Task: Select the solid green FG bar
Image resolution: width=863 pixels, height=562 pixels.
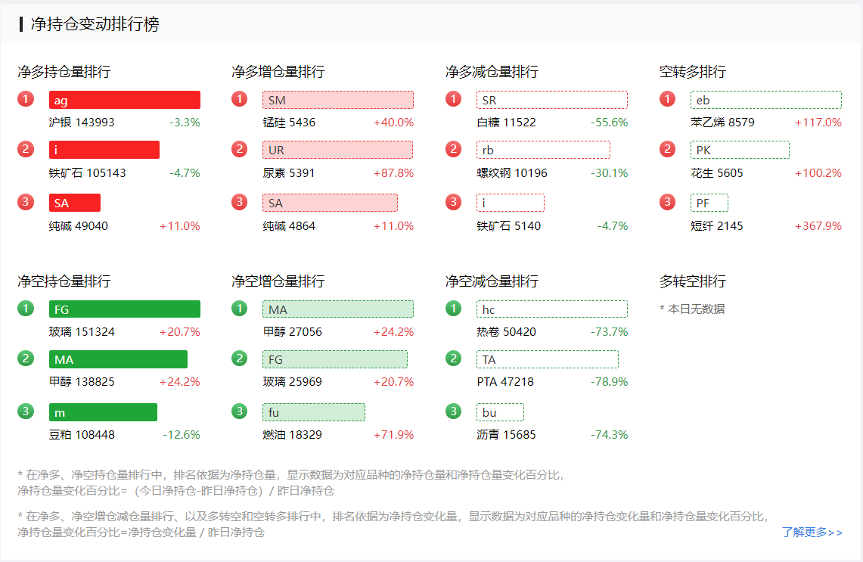Action: [x=125, y=309]
